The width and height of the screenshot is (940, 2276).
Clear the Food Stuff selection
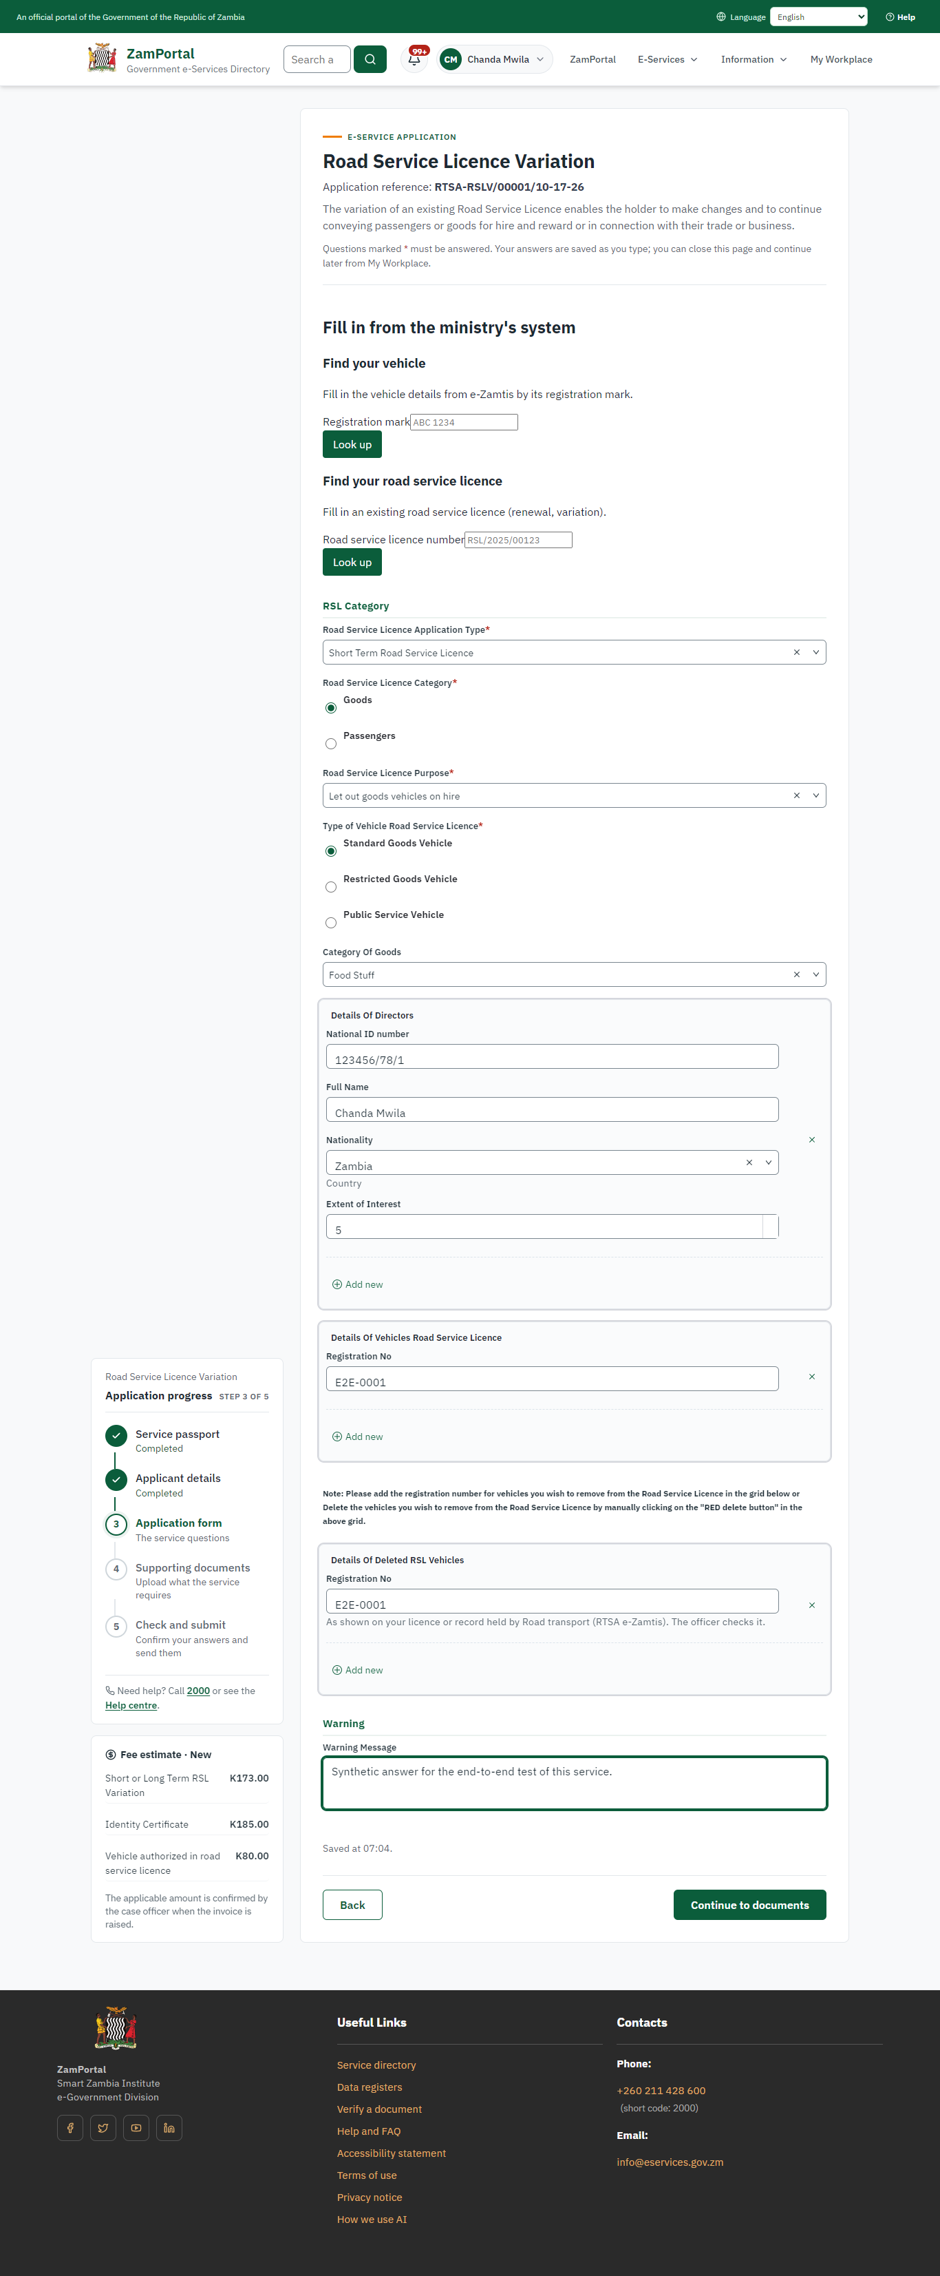pos(796,974)
